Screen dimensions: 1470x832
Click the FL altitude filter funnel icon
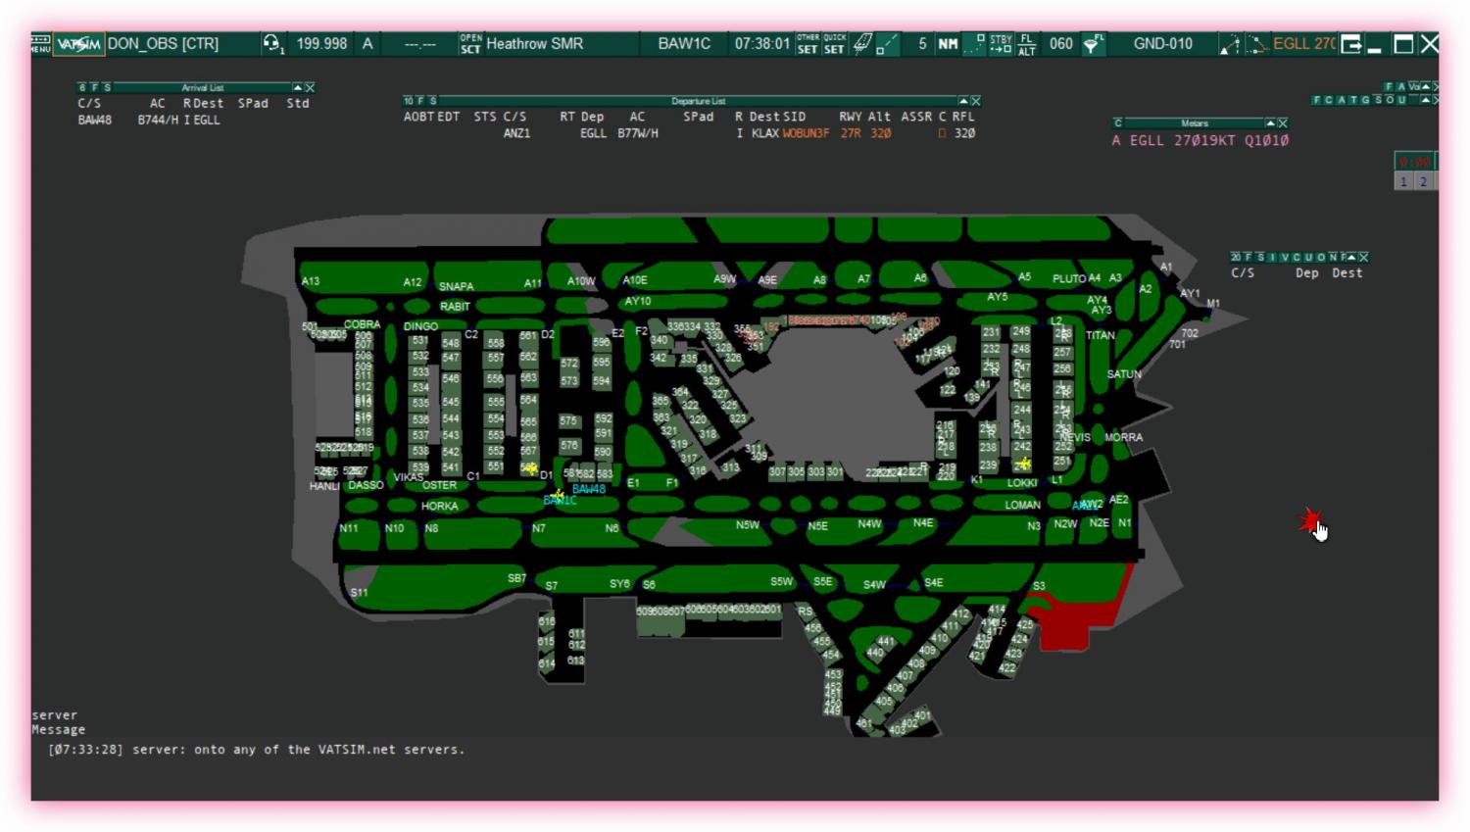pyautogui.click(x=1092, y=43)
